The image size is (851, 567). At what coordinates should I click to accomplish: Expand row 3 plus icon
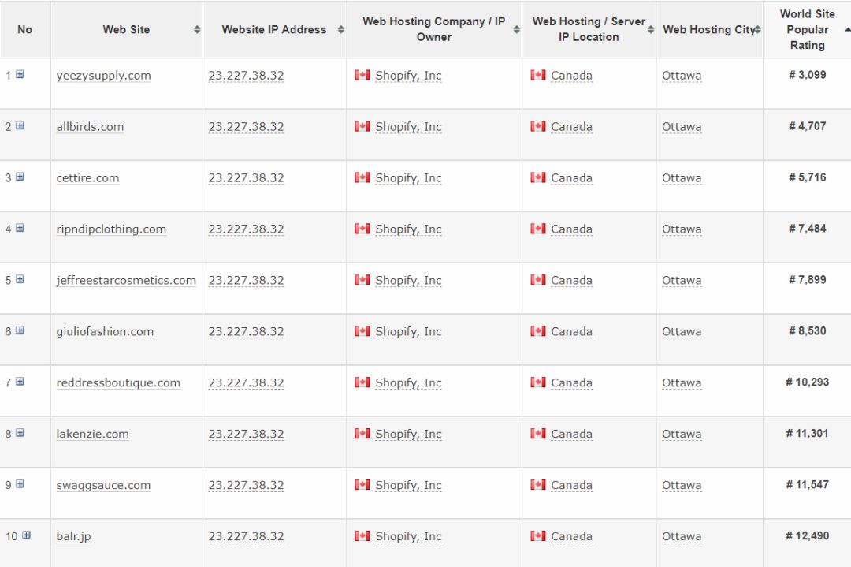20,177
